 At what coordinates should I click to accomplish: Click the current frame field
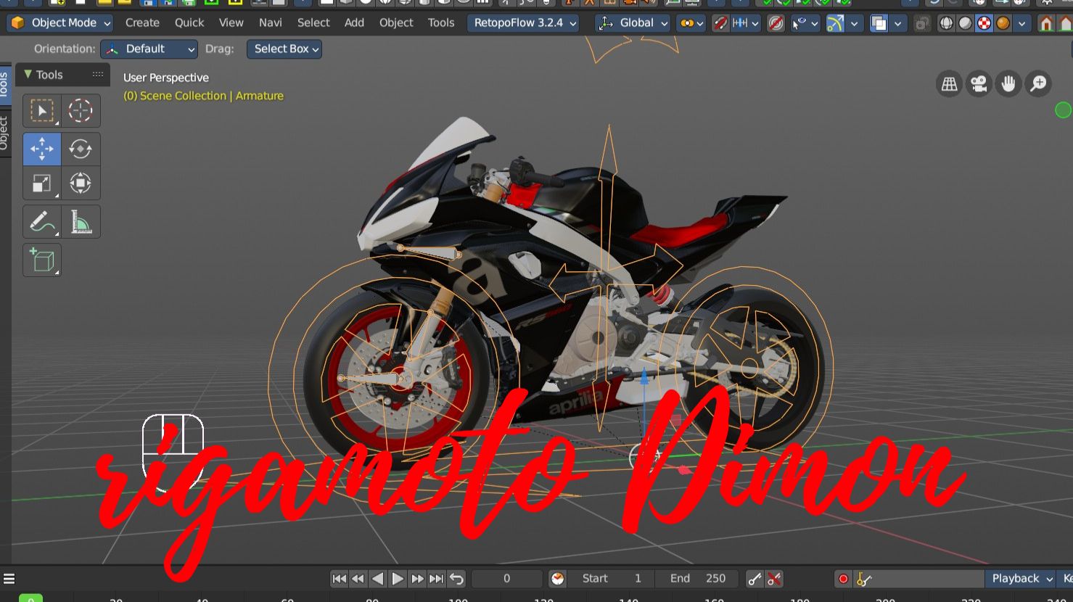point(506,579)
